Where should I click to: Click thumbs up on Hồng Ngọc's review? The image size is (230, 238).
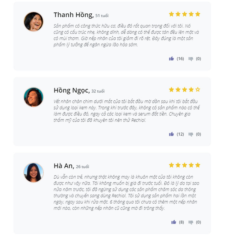[x=171, y=134]
